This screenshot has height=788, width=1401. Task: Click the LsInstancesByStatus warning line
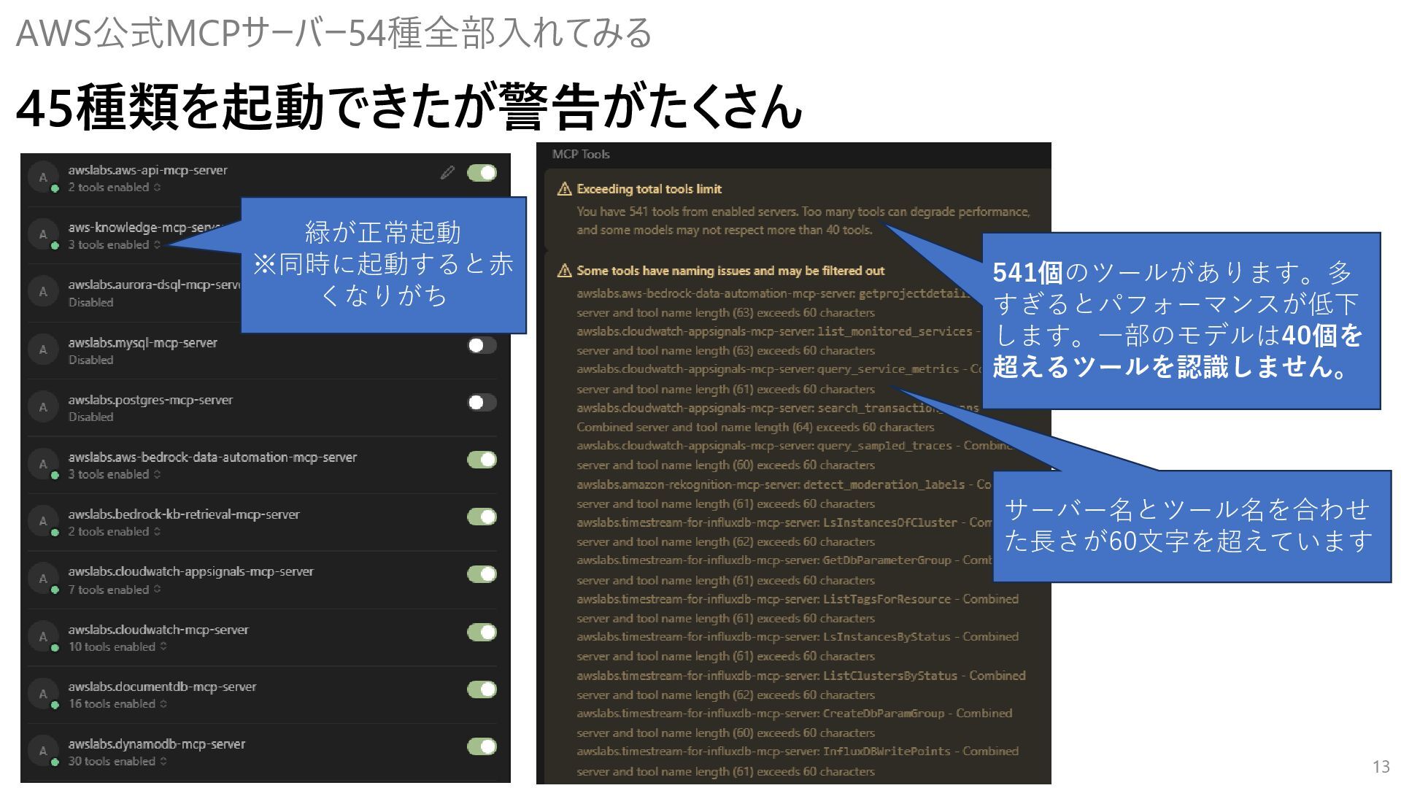click(x=798, y=646)
